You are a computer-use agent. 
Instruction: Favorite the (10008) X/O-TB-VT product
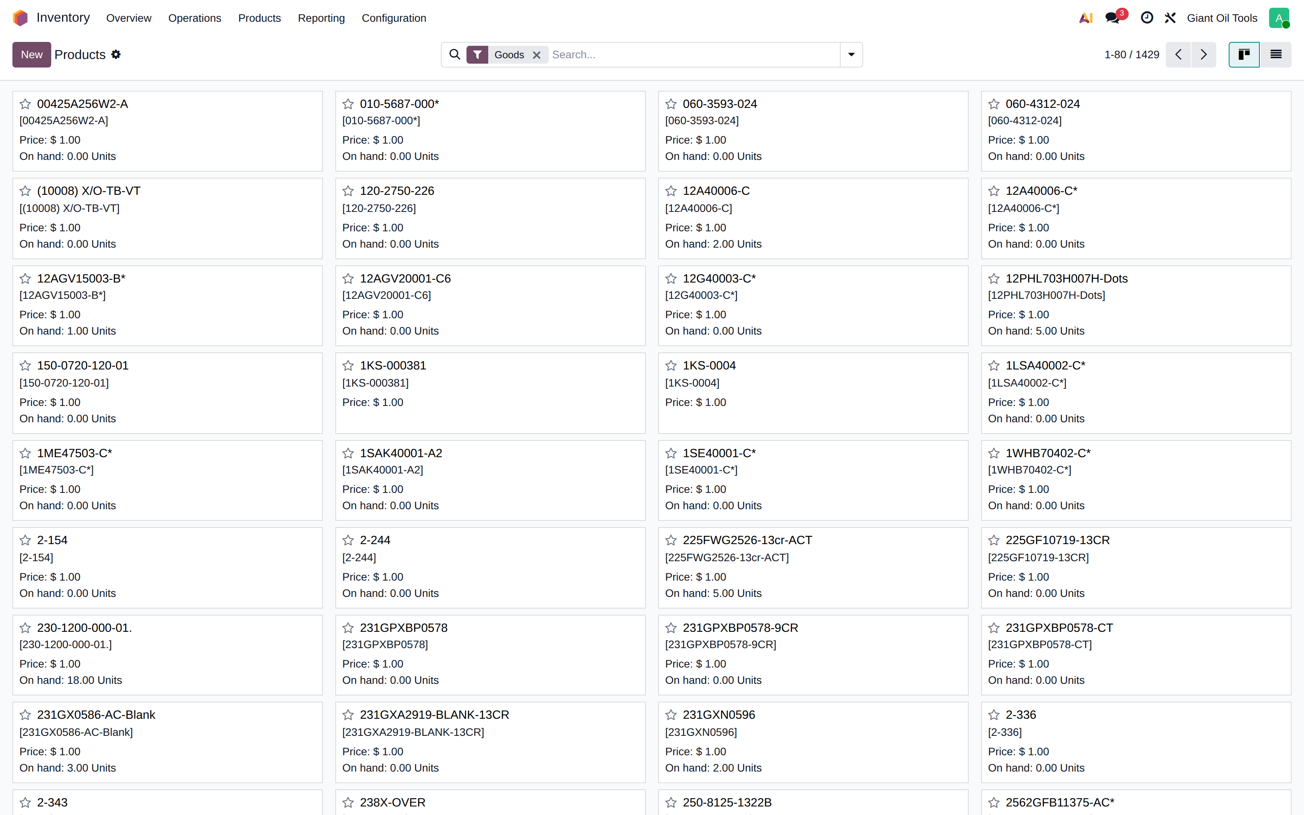(25, 191)
